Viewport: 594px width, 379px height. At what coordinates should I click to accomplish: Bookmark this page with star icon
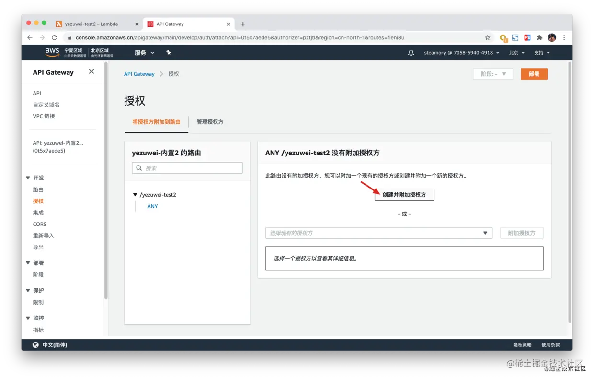pos(488,37)
